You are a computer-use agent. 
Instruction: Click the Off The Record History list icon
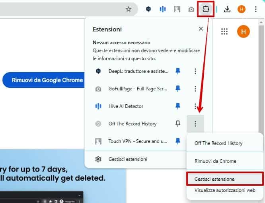click(98, 124)
